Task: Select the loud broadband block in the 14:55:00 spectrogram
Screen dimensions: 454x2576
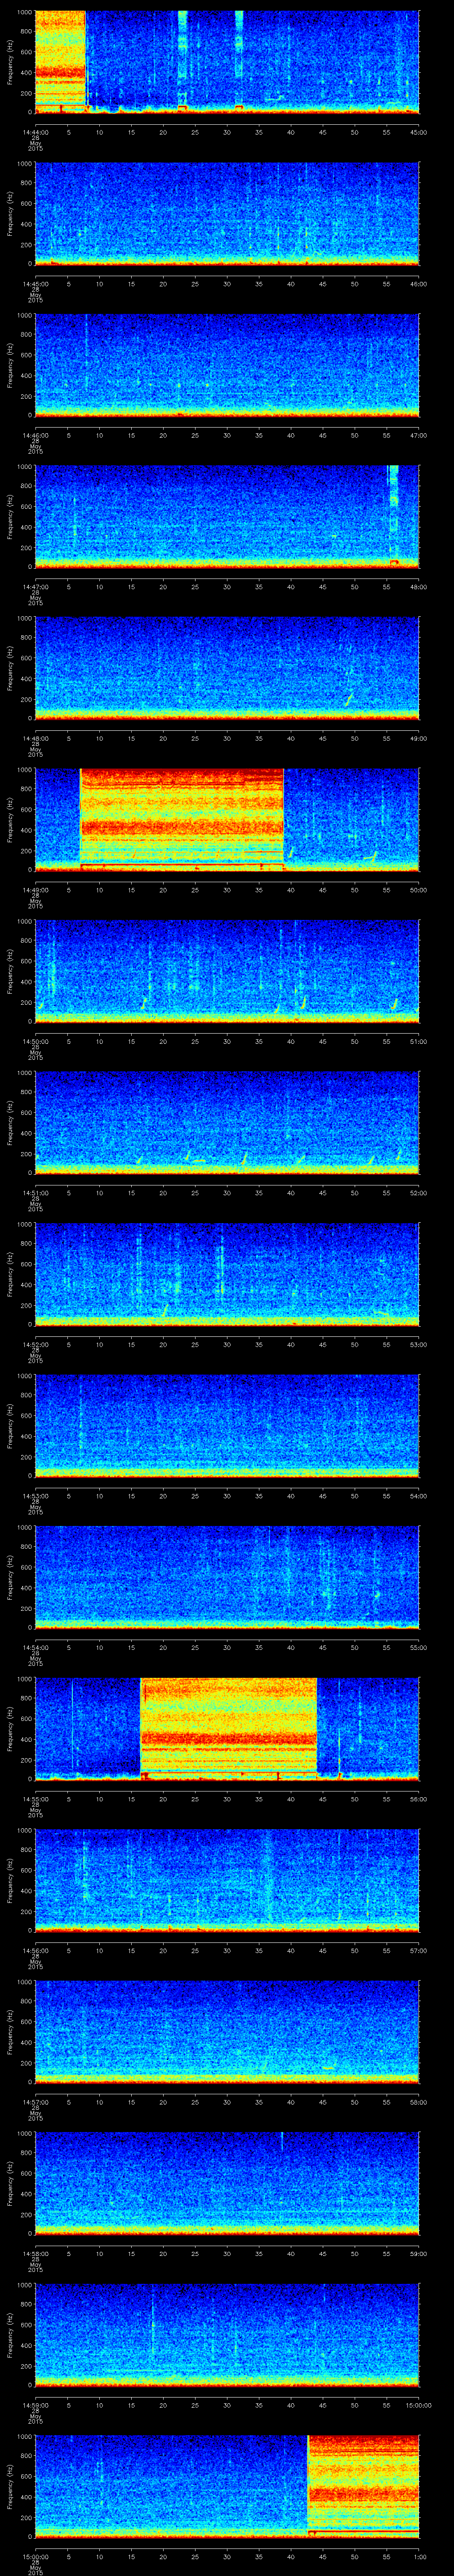Action: [x=228, y=1728]
